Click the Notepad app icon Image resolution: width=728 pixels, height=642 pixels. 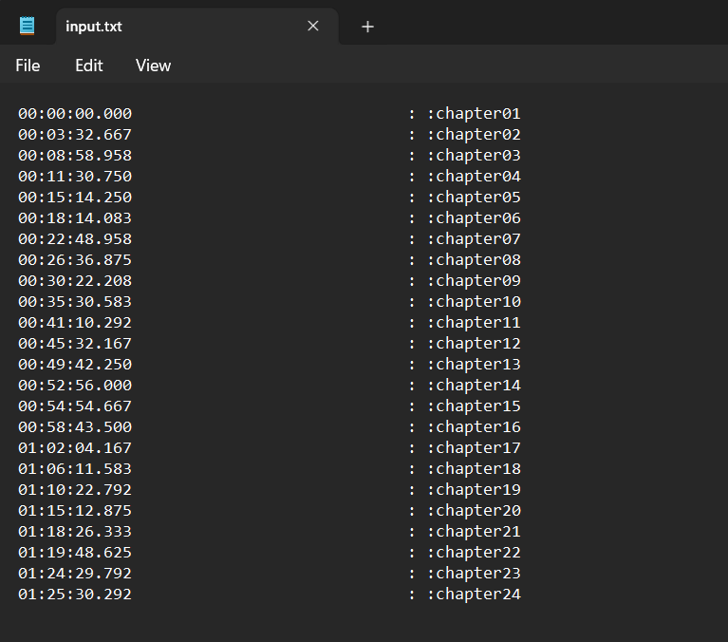coord(27,26)
